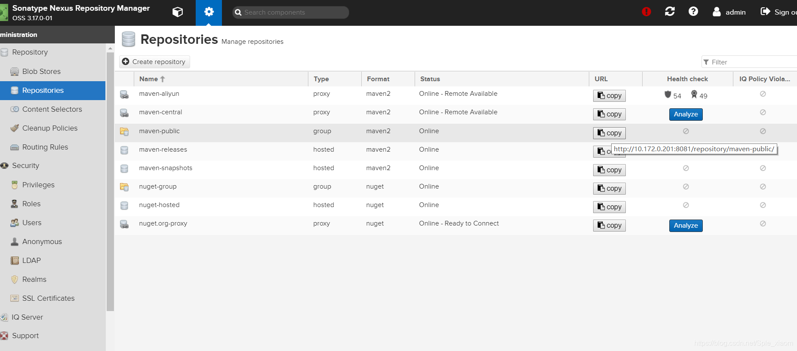Viewport: 797px width, 351px height.
Task: Click the admin user account button
Action: tap(729, 12)
